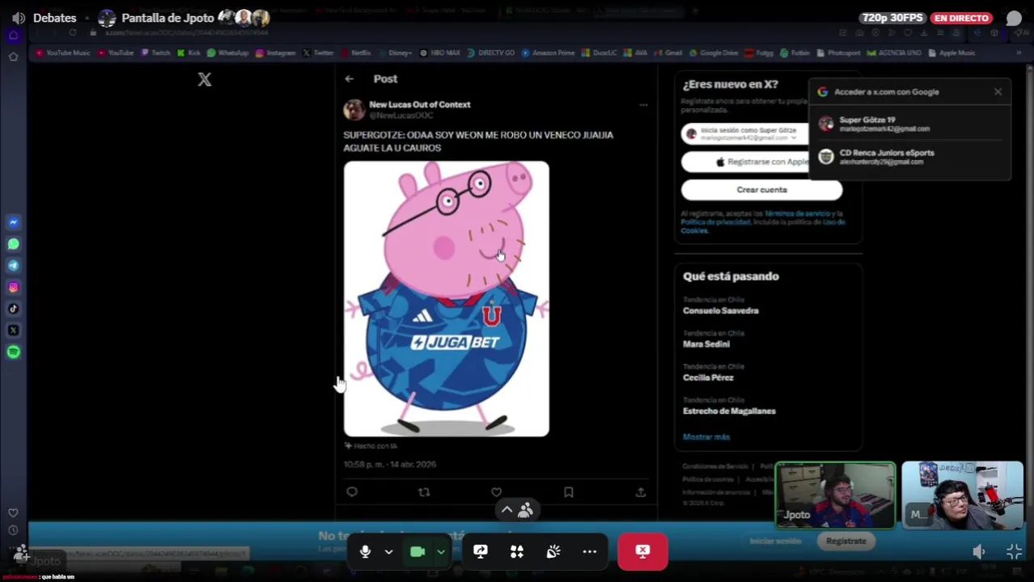
Task: Open the Netflix bookmark
Action: point(356,53)
